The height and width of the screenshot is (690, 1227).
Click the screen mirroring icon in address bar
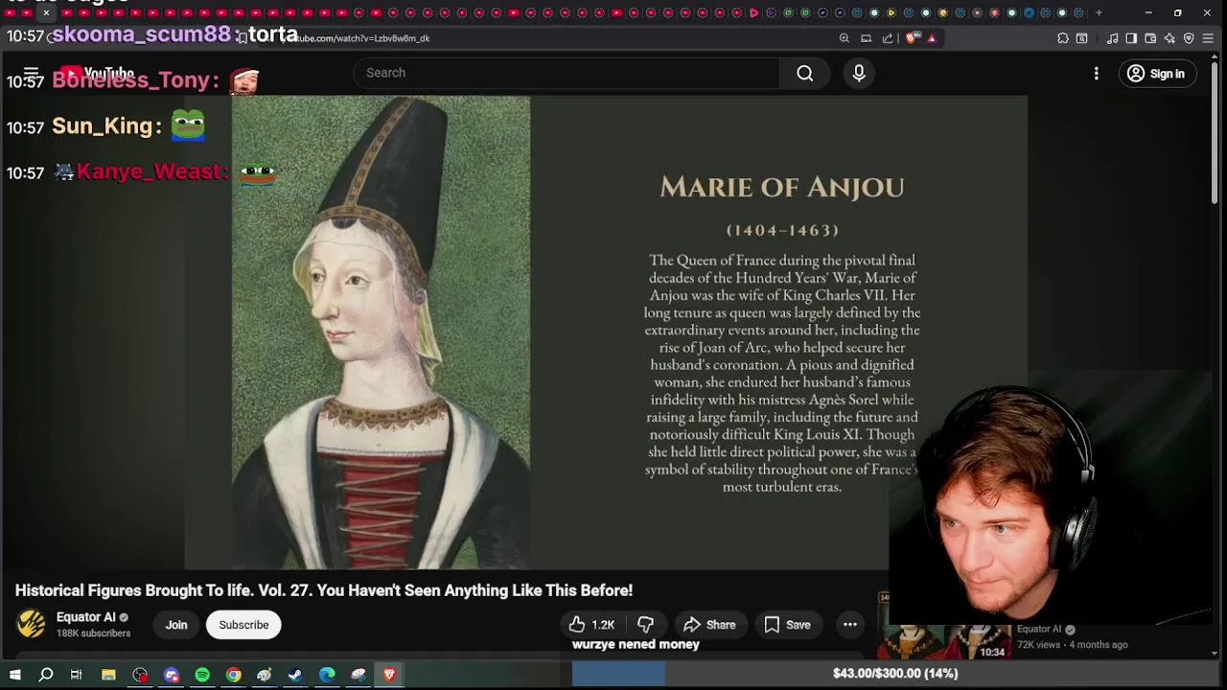coord(866,38)
